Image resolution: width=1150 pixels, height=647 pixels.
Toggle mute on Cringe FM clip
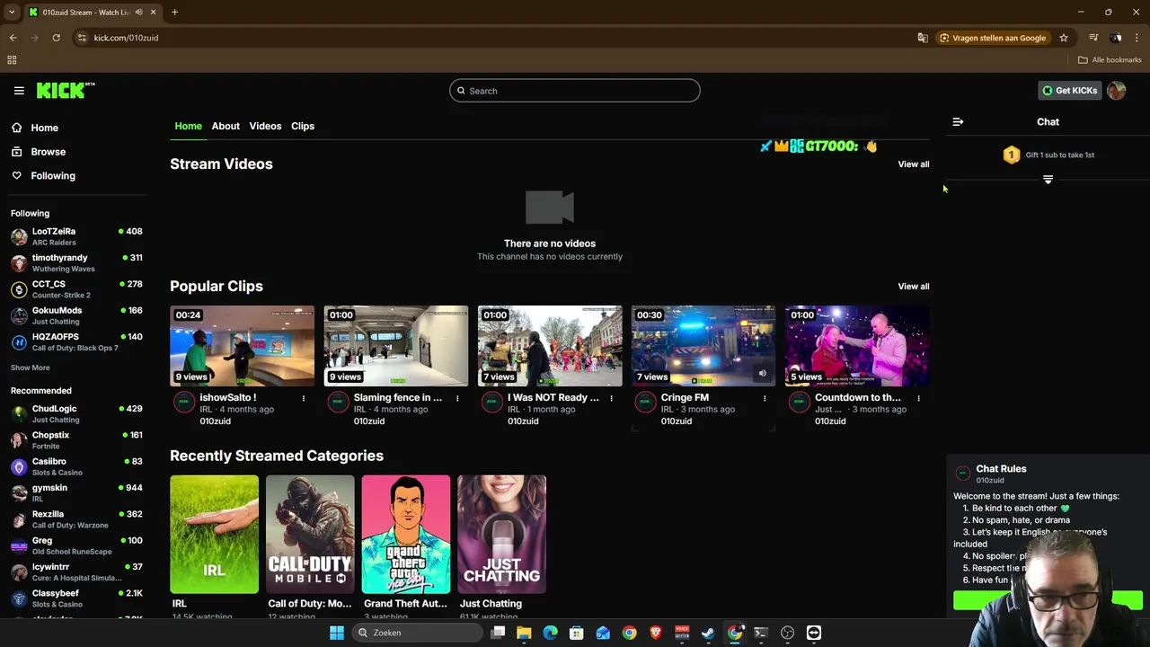[762, 374]
